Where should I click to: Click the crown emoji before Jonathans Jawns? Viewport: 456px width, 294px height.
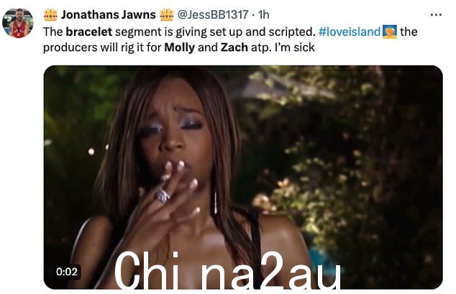pyautogui.click(x=50, y=15)
